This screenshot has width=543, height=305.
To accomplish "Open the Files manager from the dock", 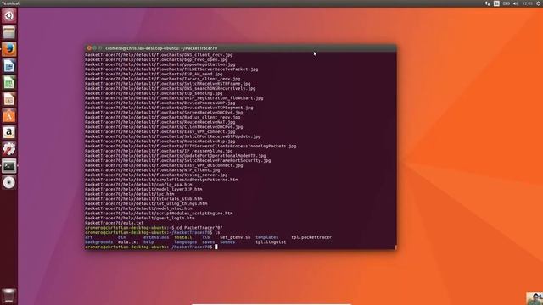I will click(x=9, y=32).
